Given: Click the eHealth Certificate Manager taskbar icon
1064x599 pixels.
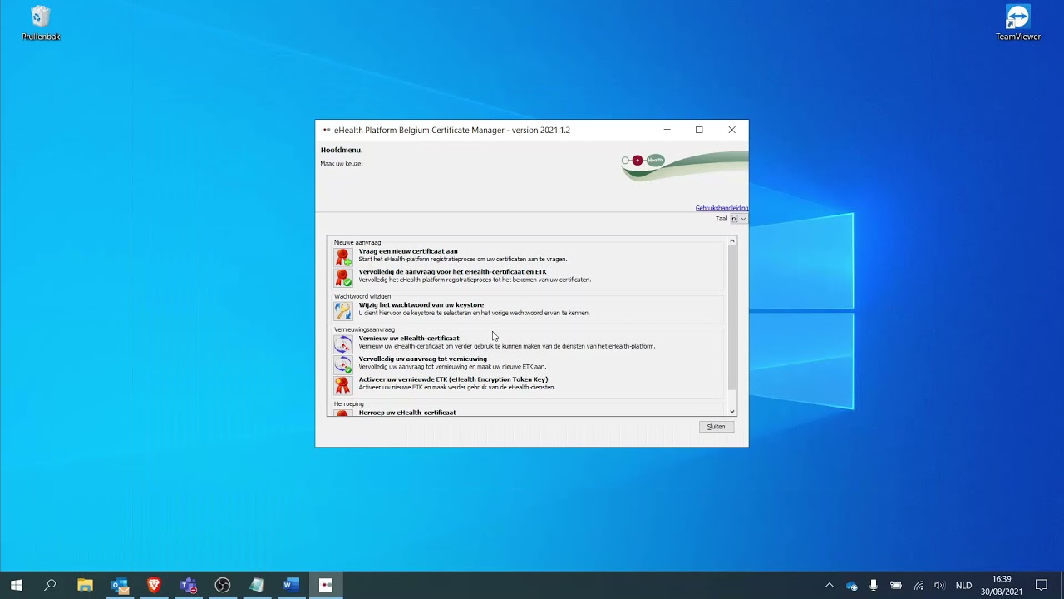Looking at the screenshot, I should 325,585.
